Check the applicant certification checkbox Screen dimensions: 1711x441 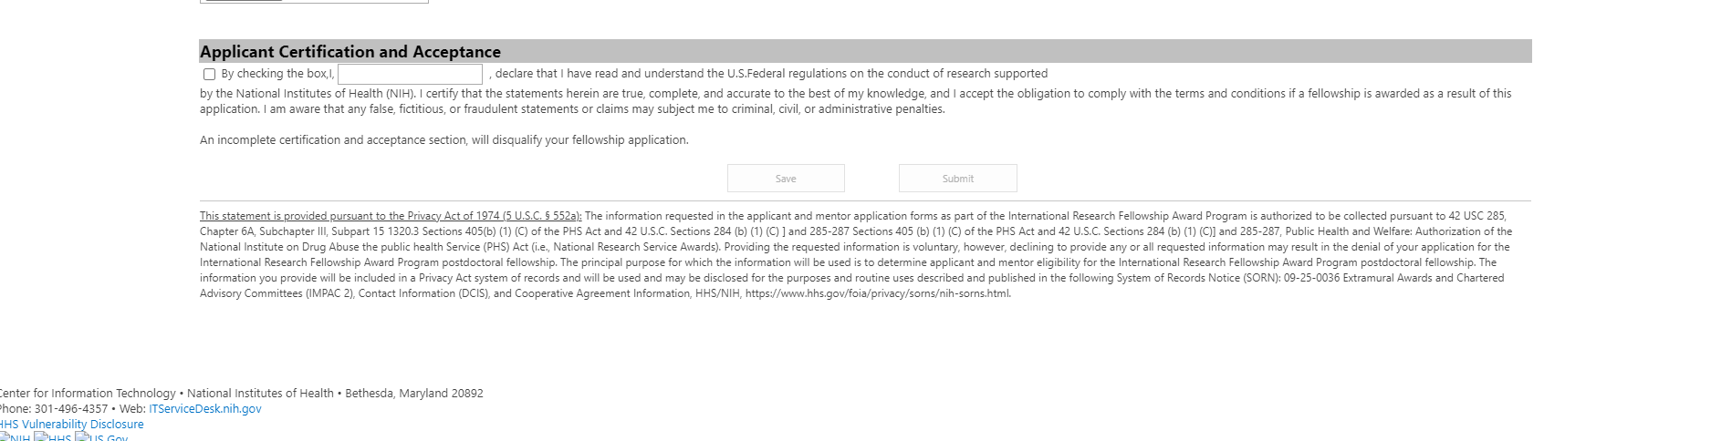click(x=209, y=75)
